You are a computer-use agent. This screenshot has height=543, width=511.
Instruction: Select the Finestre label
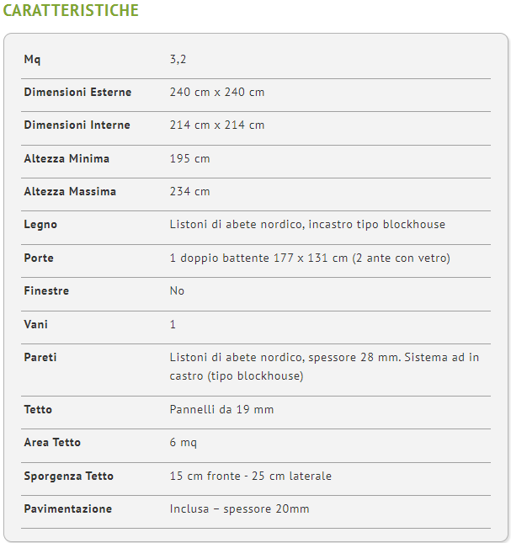(46, 291)
